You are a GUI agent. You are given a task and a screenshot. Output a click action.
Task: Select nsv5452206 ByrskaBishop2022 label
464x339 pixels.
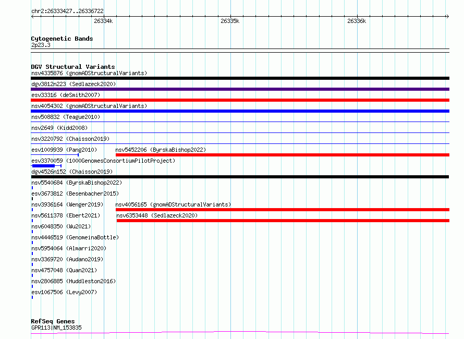(161, 150)
